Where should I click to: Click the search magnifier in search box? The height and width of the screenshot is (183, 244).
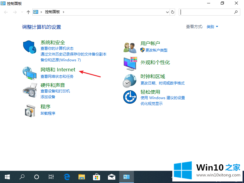pyautogui.click(x=236, y=12)
